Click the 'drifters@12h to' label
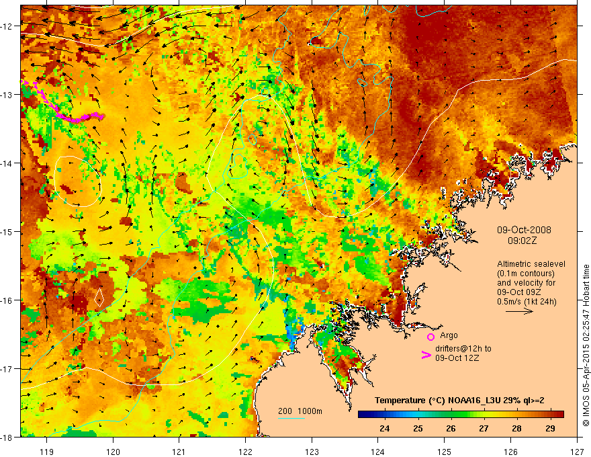Screen dimensions: 591x457 [x=463, y=348]
